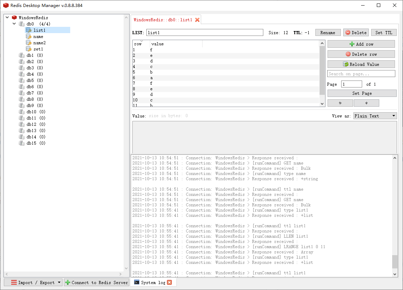Click the Connect to Redis Server button
Screen dimensions: 403x290
coord(96,282)
